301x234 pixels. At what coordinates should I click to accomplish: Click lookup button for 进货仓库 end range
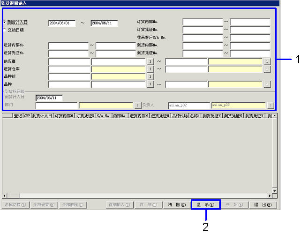tap(267, 69)
